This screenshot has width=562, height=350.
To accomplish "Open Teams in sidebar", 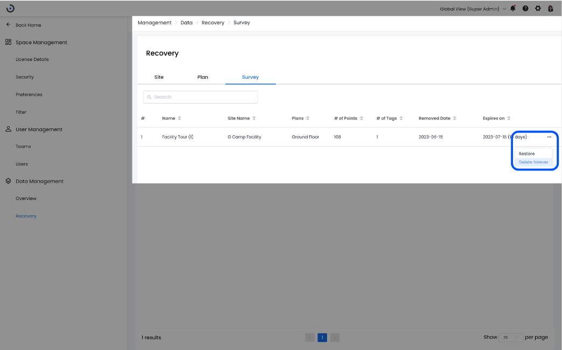I will point(23,146).
